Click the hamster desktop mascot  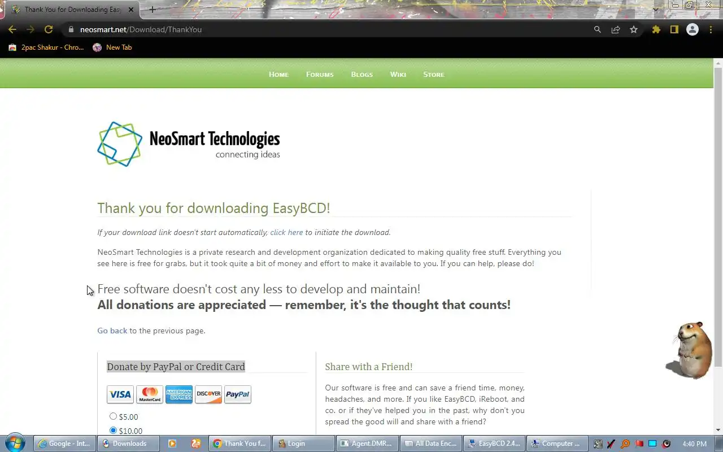690,350
